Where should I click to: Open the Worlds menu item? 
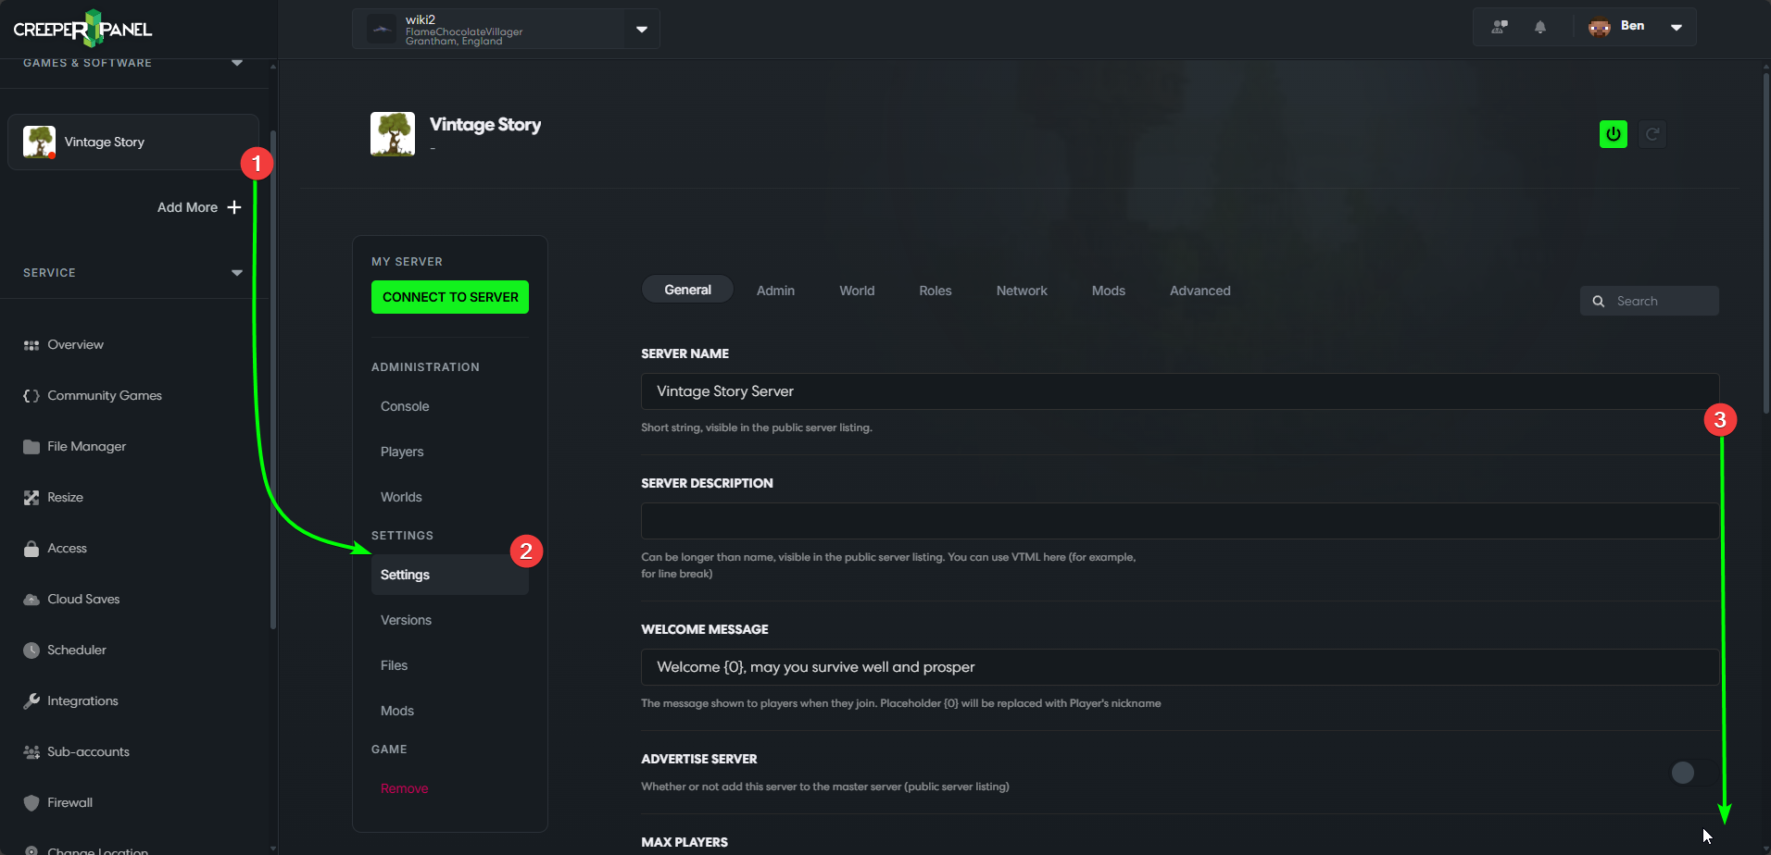pyautogui.click(x=401, y=497)
